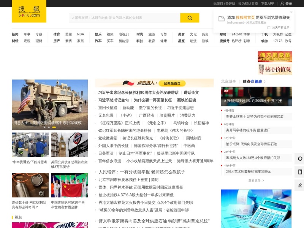The width and height of the screenshot is (304, 228).
Task: Open 讲话全文 headline link
Action: click(191, 93)
